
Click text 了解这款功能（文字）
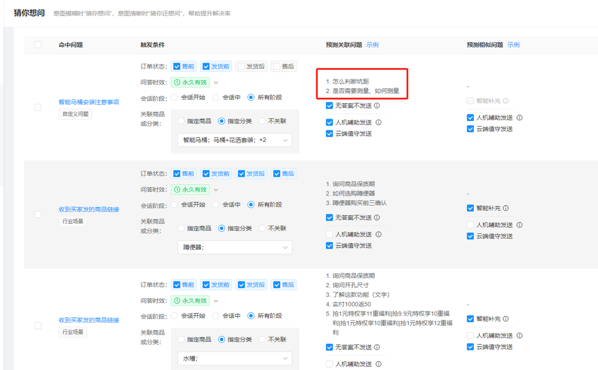pyautogui.click(x=361, y=295)
